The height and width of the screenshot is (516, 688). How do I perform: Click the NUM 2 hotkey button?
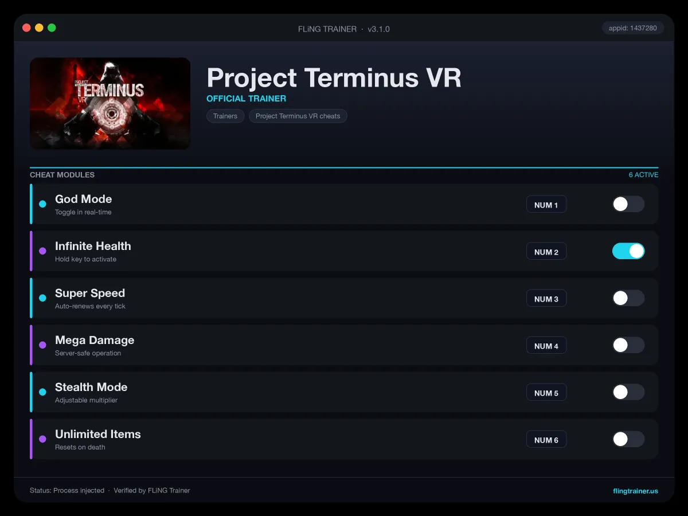[546, 252]
